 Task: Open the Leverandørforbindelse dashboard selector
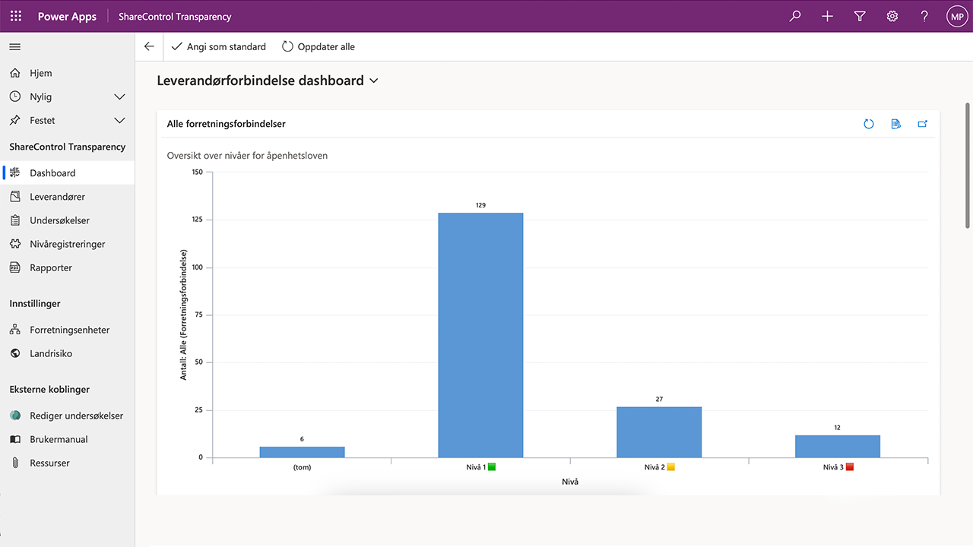tap(373, 80)
